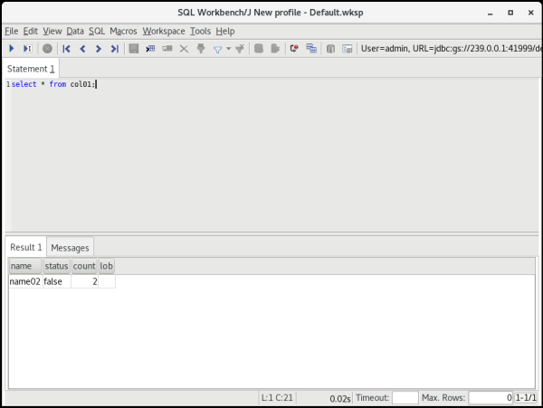The image size is (543, 408).
Task: Click the Insert row icon
Action: click(x=150, y=49)
